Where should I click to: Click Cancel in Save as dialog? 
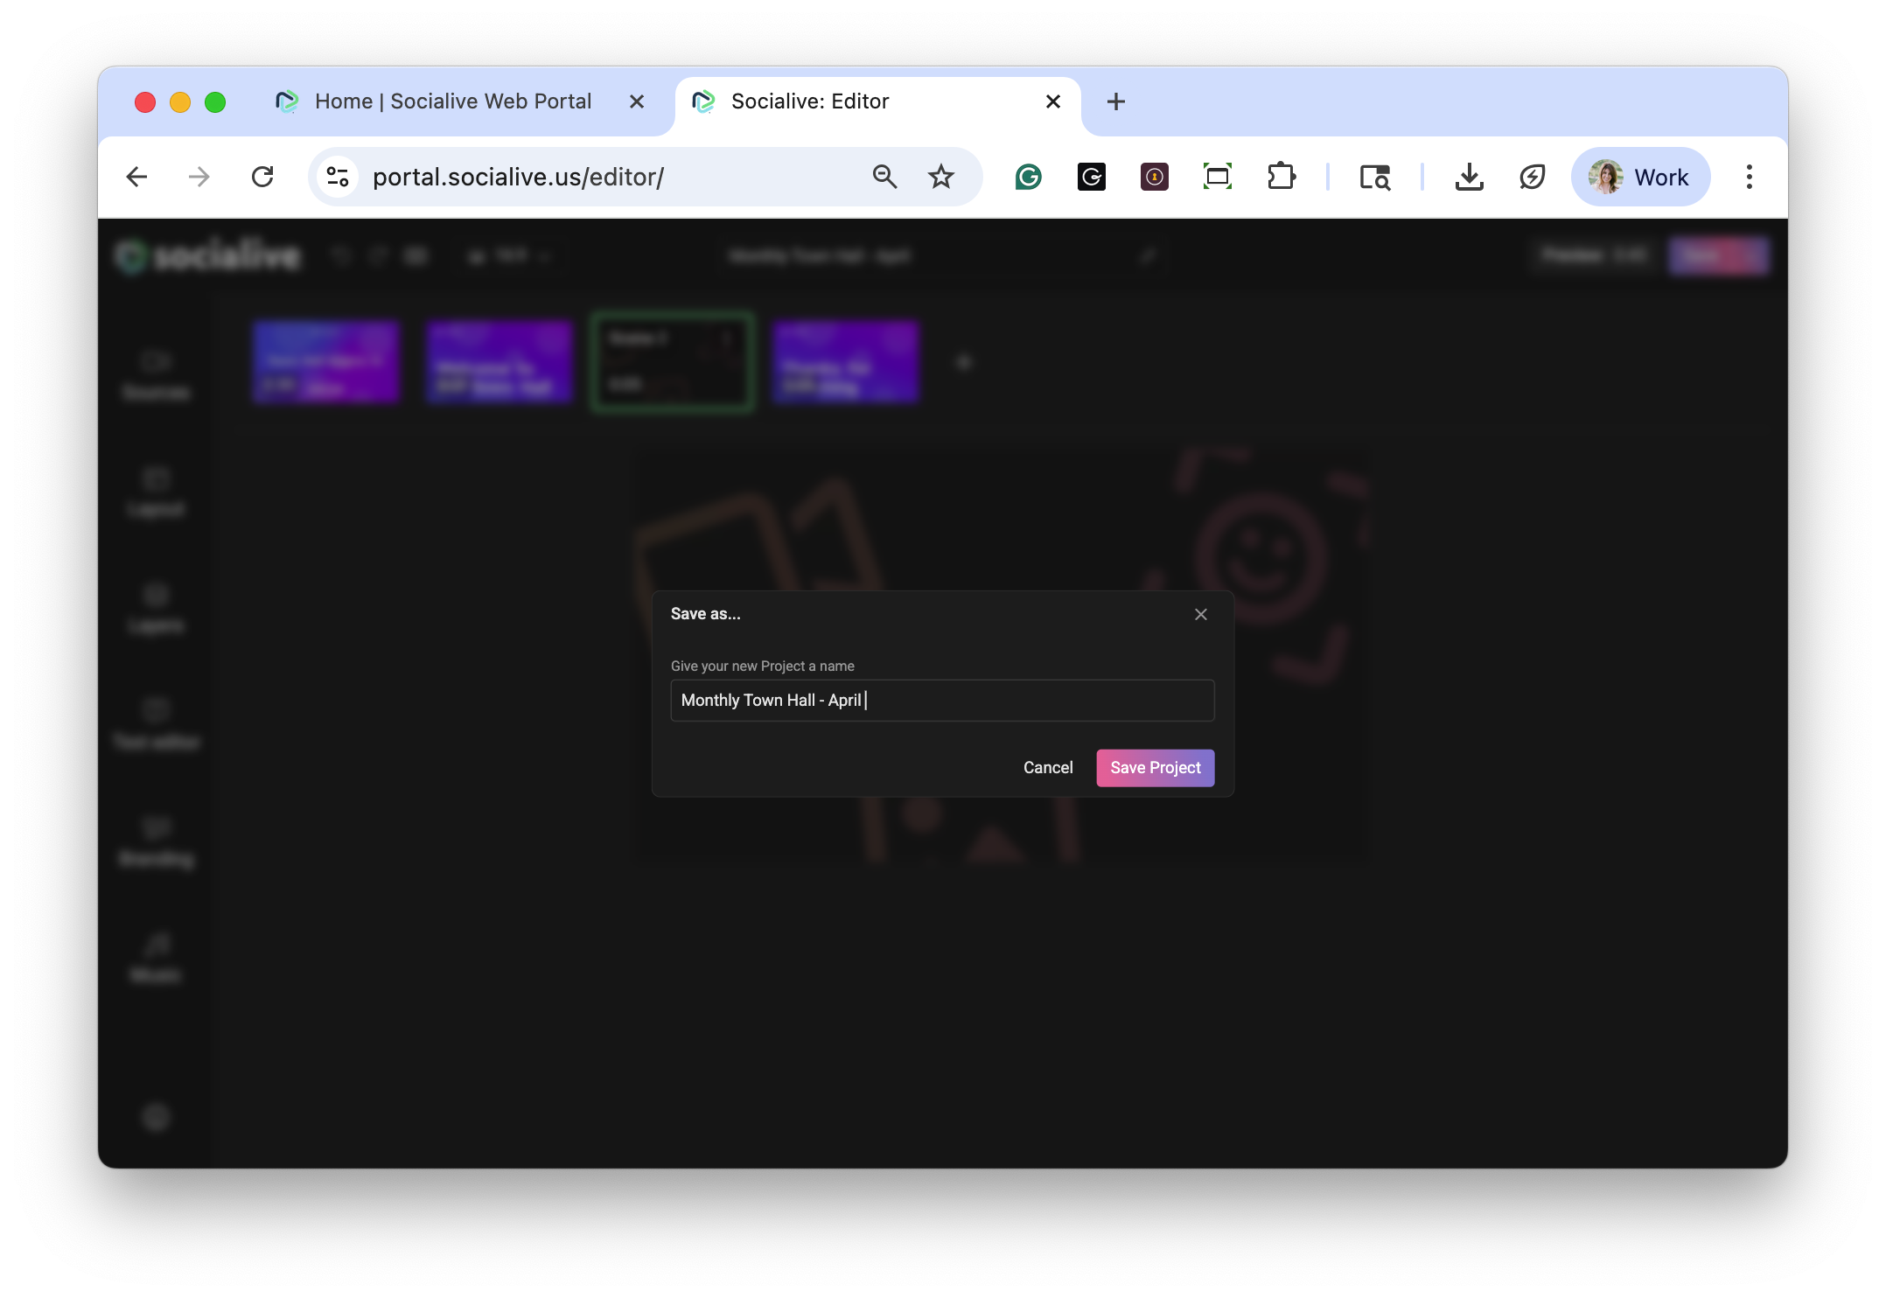coord(1047,767)
